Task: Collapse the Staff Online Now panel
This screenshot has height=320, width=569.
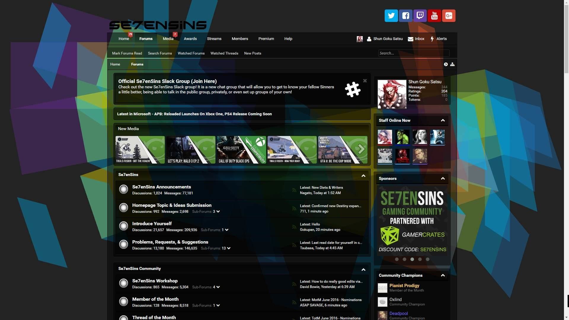Action: click(443, 120)
